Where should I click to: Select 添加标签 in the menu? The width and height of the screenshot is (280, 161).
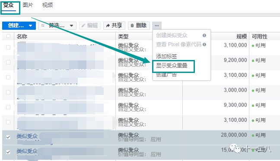pos(166,57)
